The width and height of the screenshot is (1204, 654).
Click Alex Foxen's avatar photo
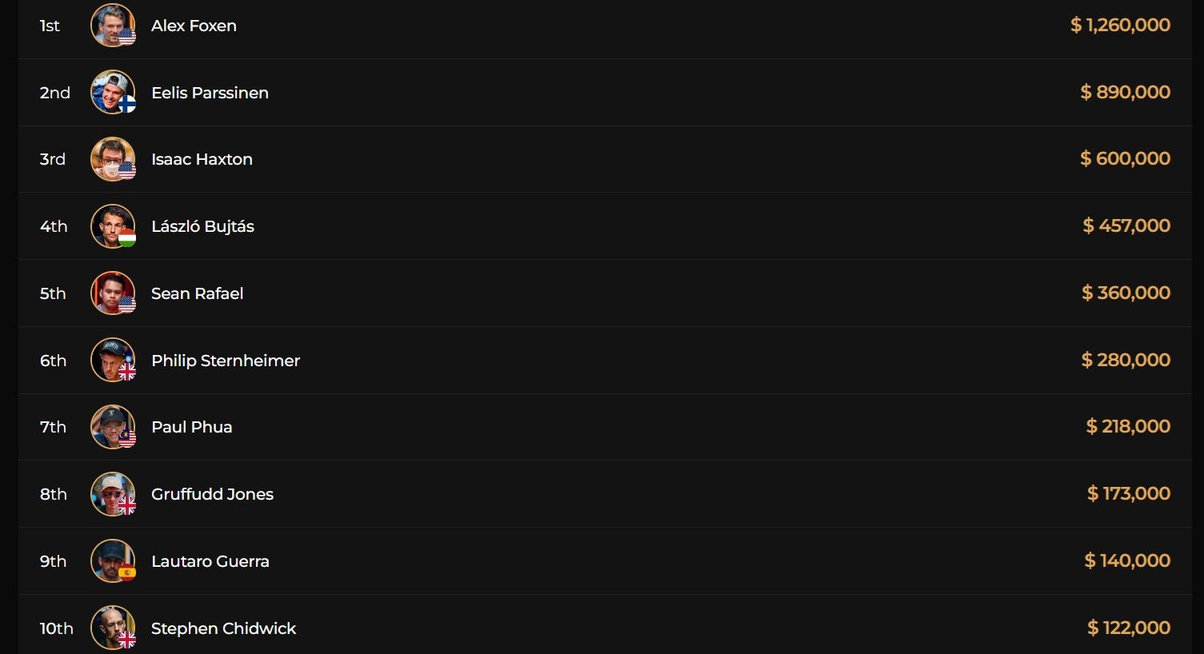112,26
